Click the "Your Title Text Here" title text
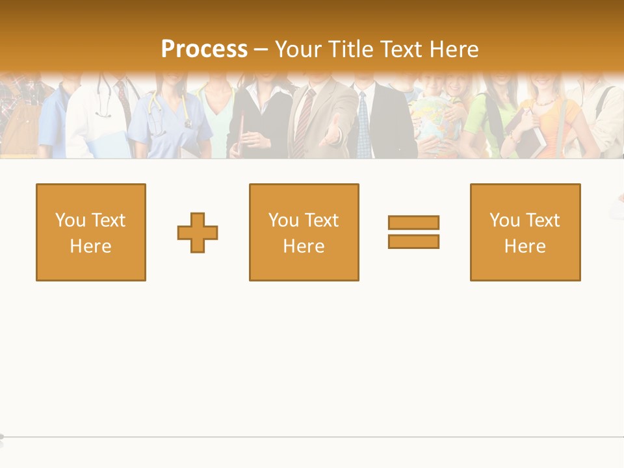This screenshot has width=624, height=468. [x=376, y=49]
